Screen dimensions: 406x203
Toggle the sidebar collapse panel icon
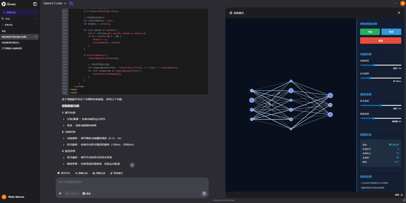click(35, 4)
